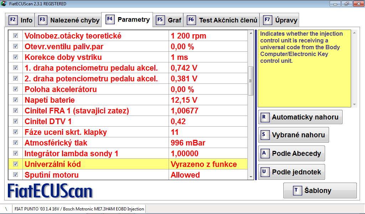
Task: Uncheck the Napetí baterie parameter checkbox
Action: click(x=15, y=100)
